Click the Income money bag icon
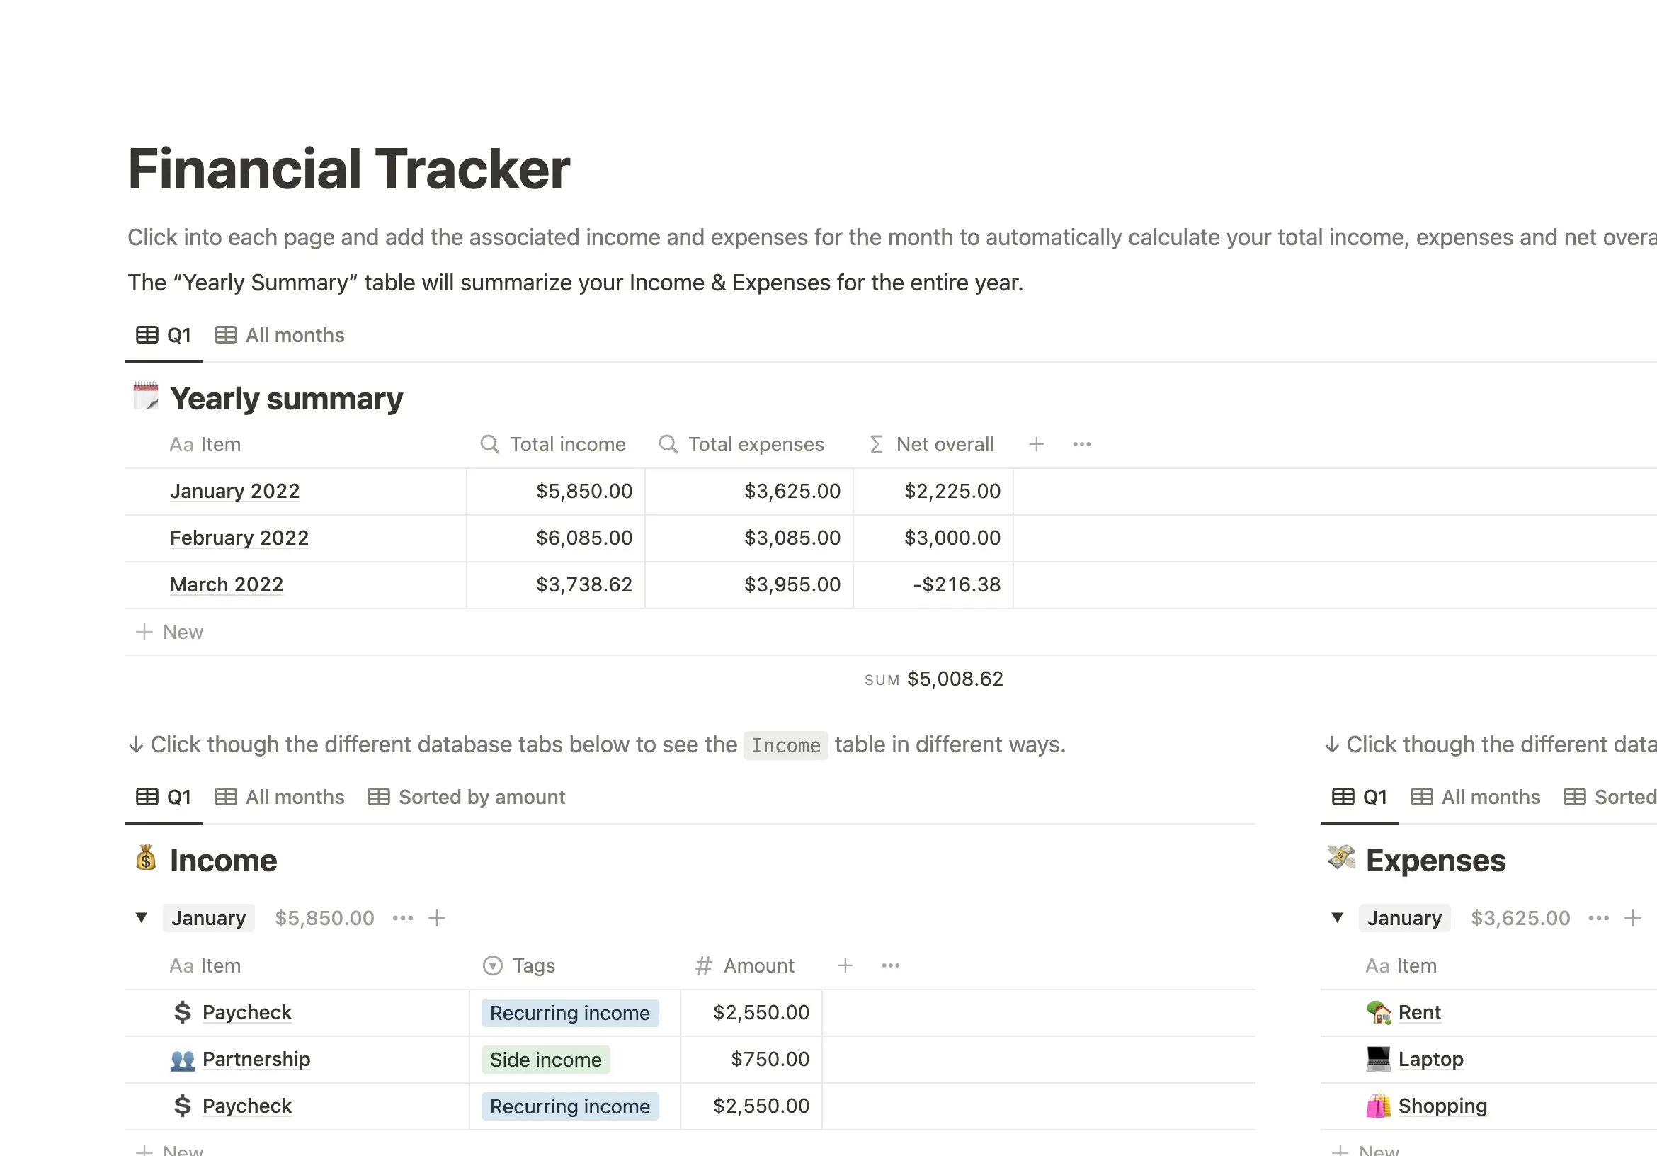 coord(146,858)
